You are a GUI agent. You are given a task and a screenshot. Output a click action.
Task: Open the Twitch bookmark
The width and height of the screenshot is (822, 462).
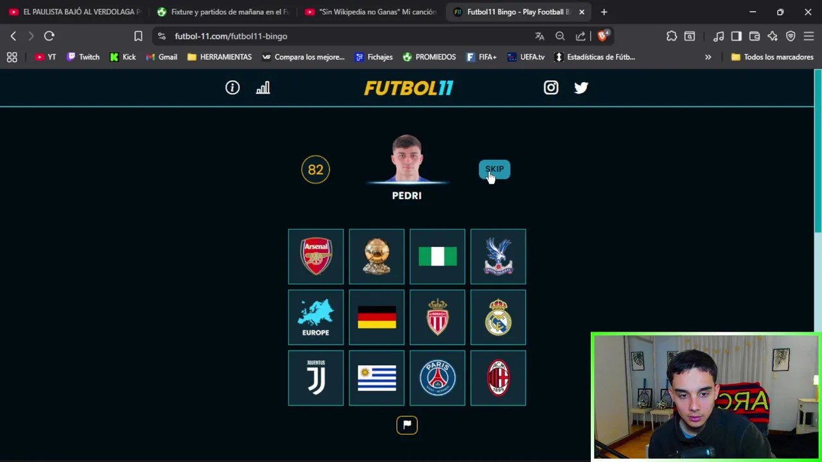pyautogui.click(x=83, y=57)
